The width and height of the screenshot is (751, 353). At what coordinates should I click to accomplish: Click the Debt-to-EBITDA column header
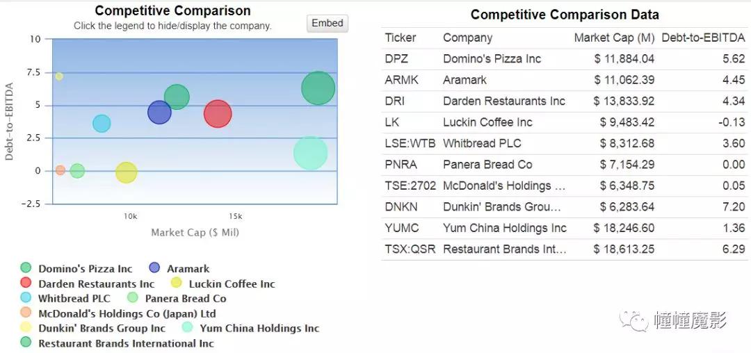coord(703,38)
